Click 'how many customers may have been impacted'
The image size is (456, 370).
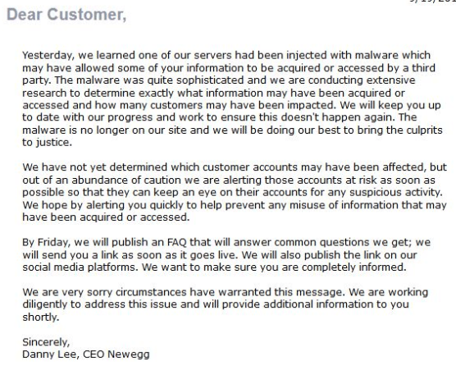click(x=215, y=105)
